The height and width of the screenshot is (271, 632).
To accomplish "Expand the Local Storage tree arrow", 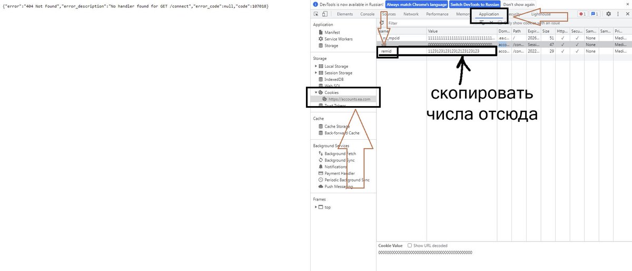I will (316, 66).
